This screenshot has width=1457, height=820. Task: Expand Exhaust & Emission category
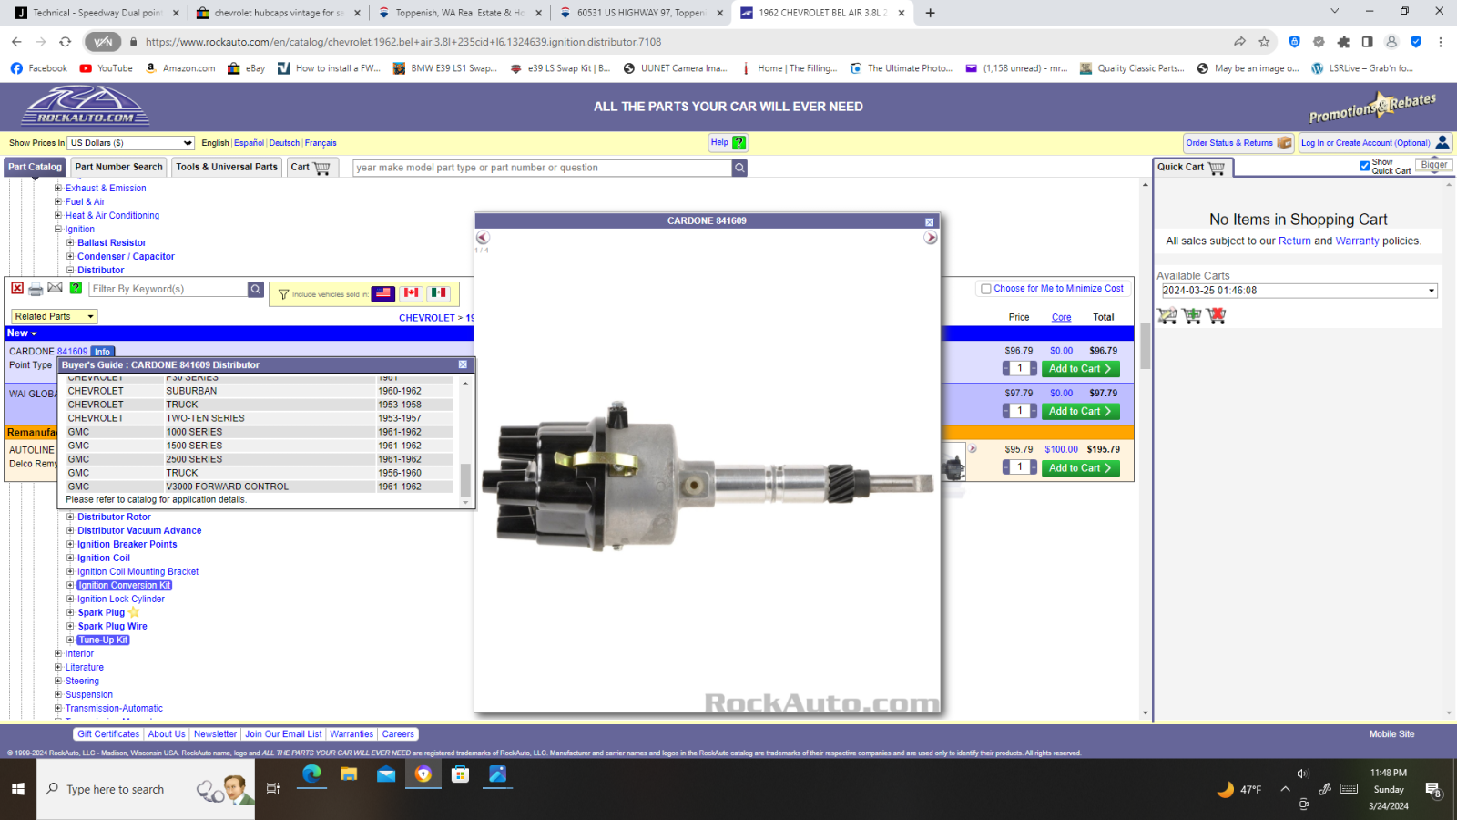(x=58, y=189)
